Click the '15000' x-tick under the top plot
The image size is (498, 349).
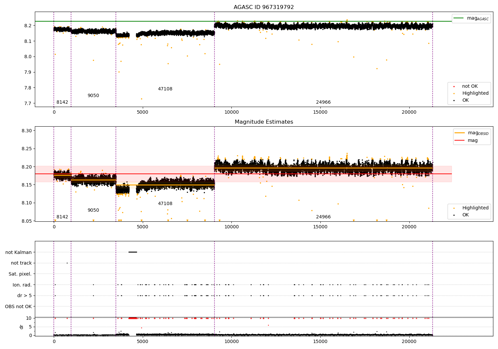point(320,112)
